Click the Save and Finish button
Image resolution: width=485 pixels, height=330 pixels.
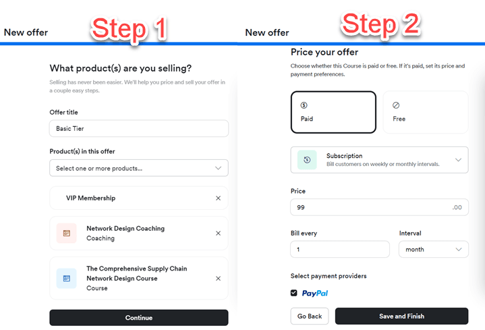coord(401,316)
